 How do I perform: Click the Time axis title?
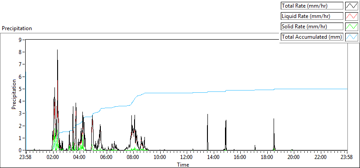click(x=183, y=165)
